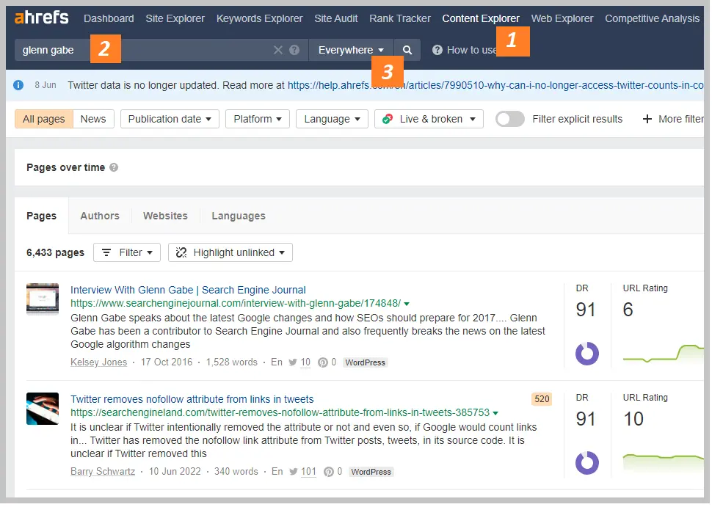Open thumbnail of Interview With Glenn Gabe

(43, 299)
